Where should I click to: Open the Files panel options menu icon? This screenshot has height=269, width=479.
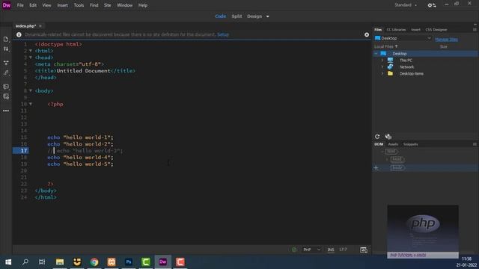(475, 30)
